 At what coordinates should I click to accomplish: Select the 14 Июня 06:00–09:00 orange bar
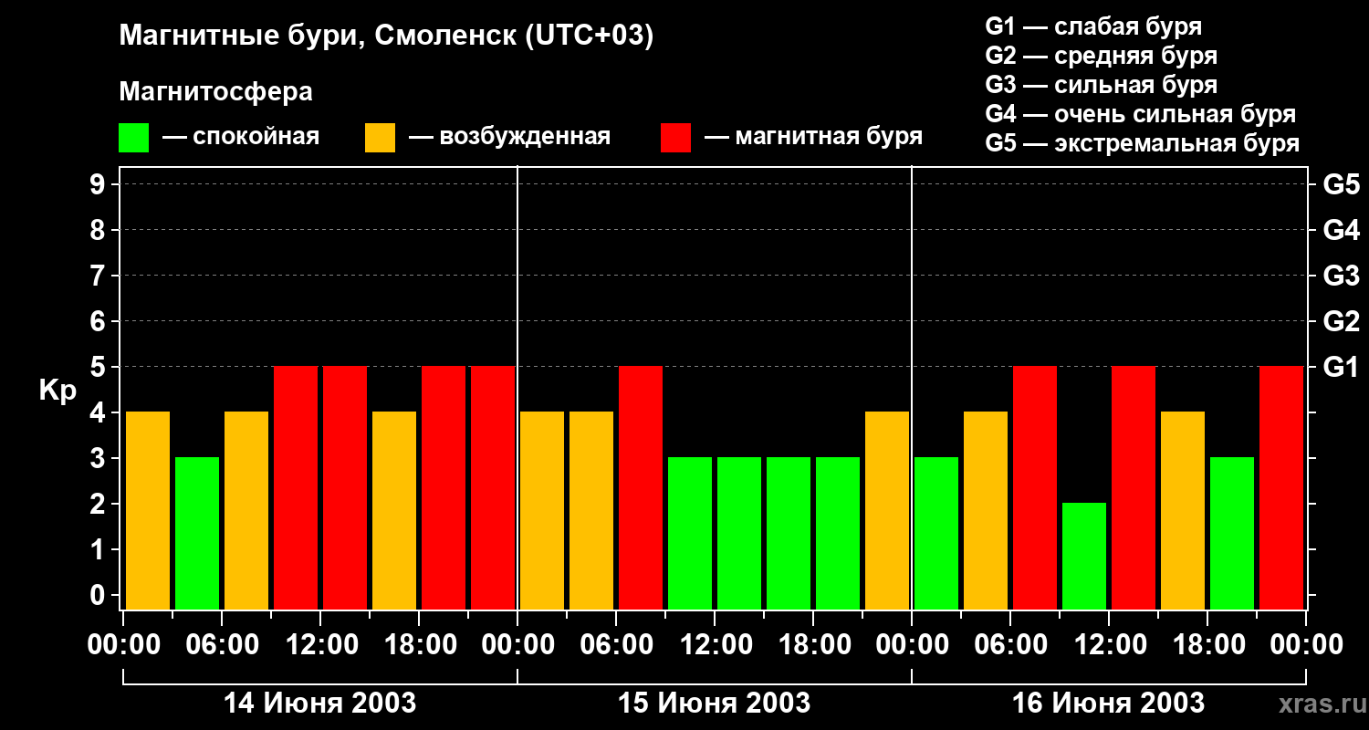click(x=246, y=510)
